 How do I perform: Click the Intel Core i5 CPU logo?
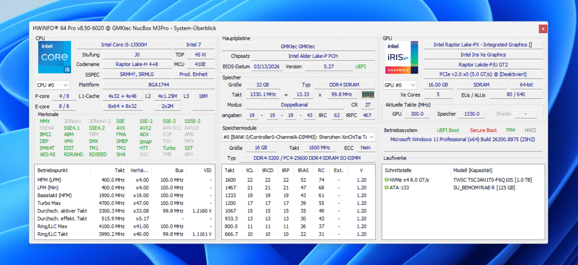click(x=54, y=57)
